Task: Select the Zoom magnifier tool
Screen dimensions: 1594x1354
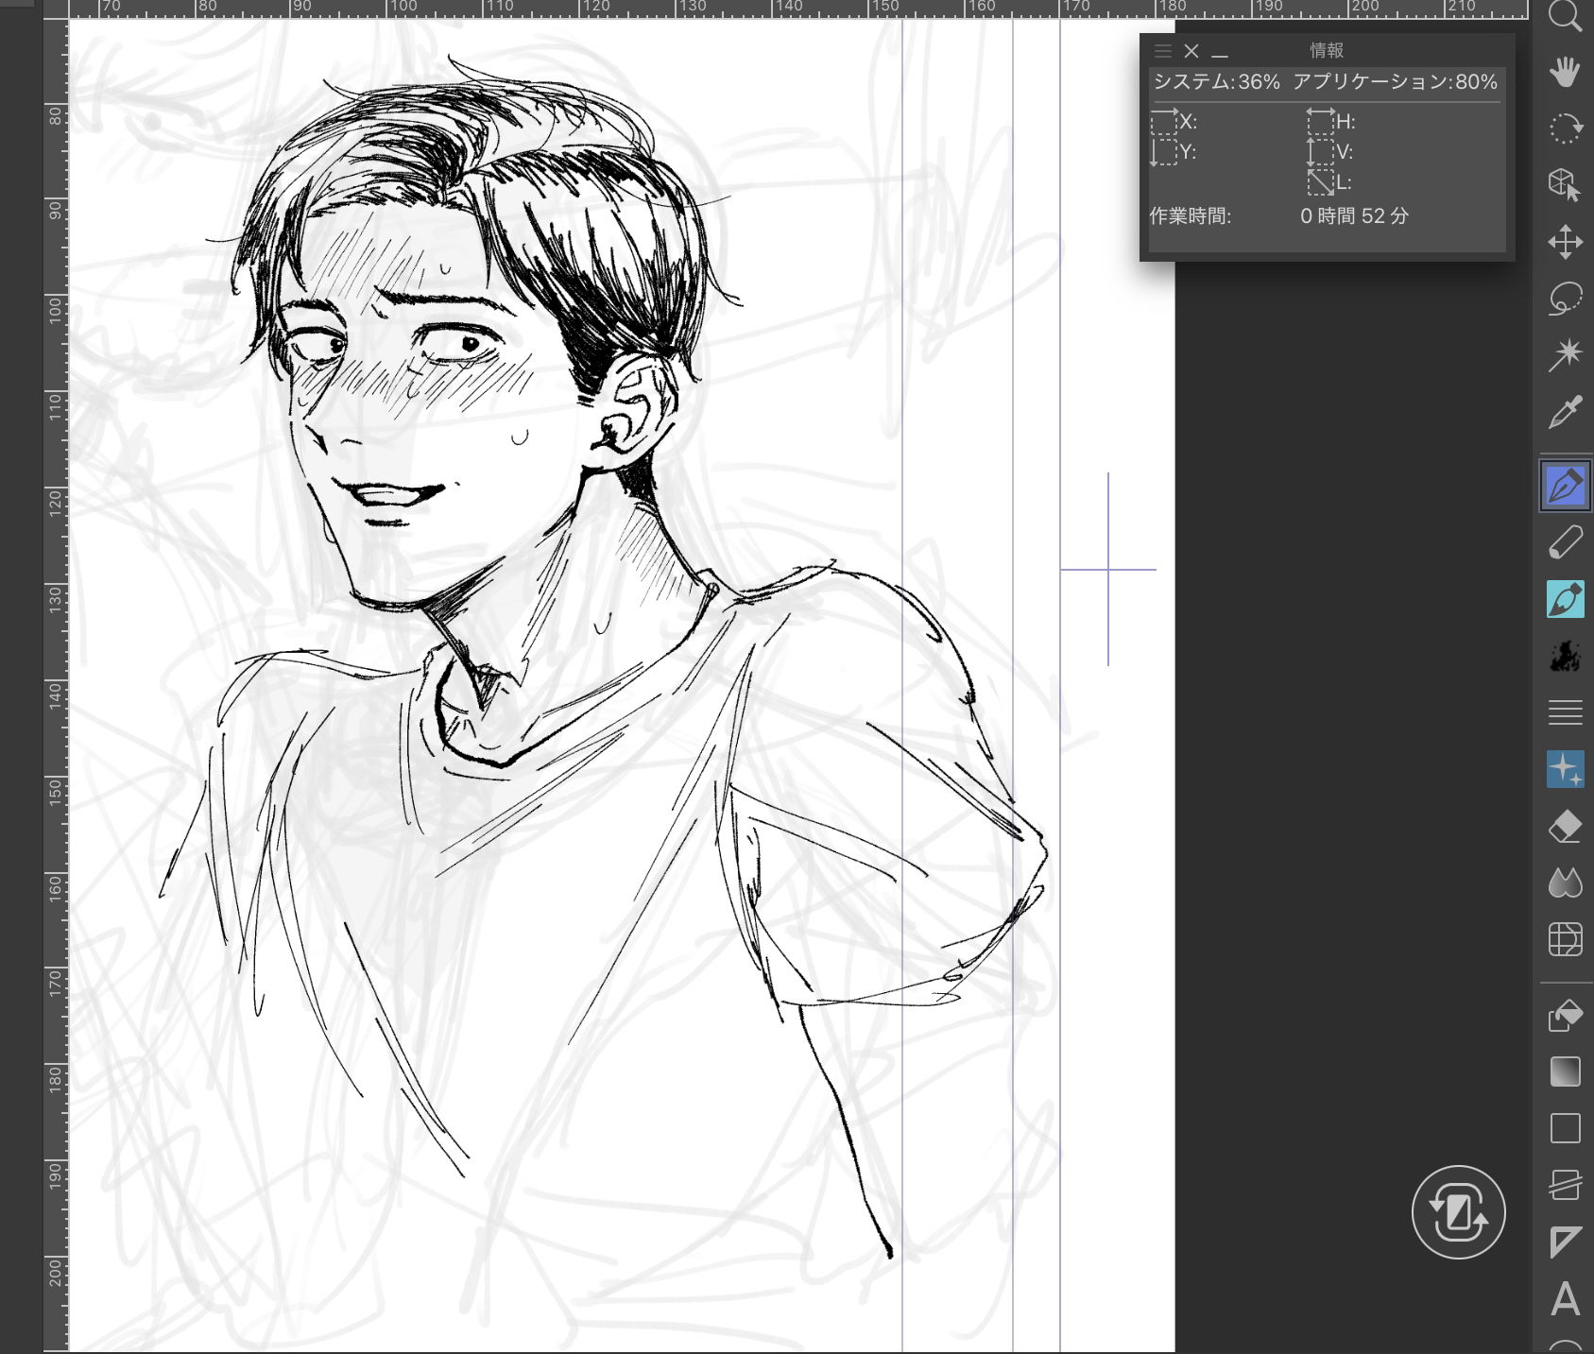Action: (x=1565, y=16)
